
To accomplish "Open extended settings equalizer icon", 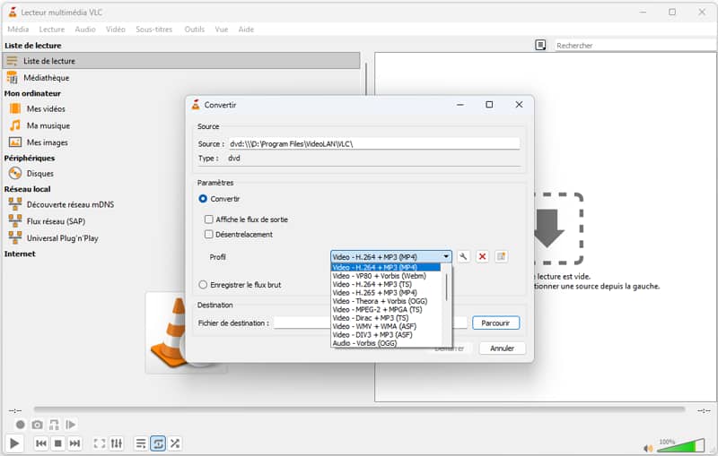I will pyautogui.click(x=117, y=443).
